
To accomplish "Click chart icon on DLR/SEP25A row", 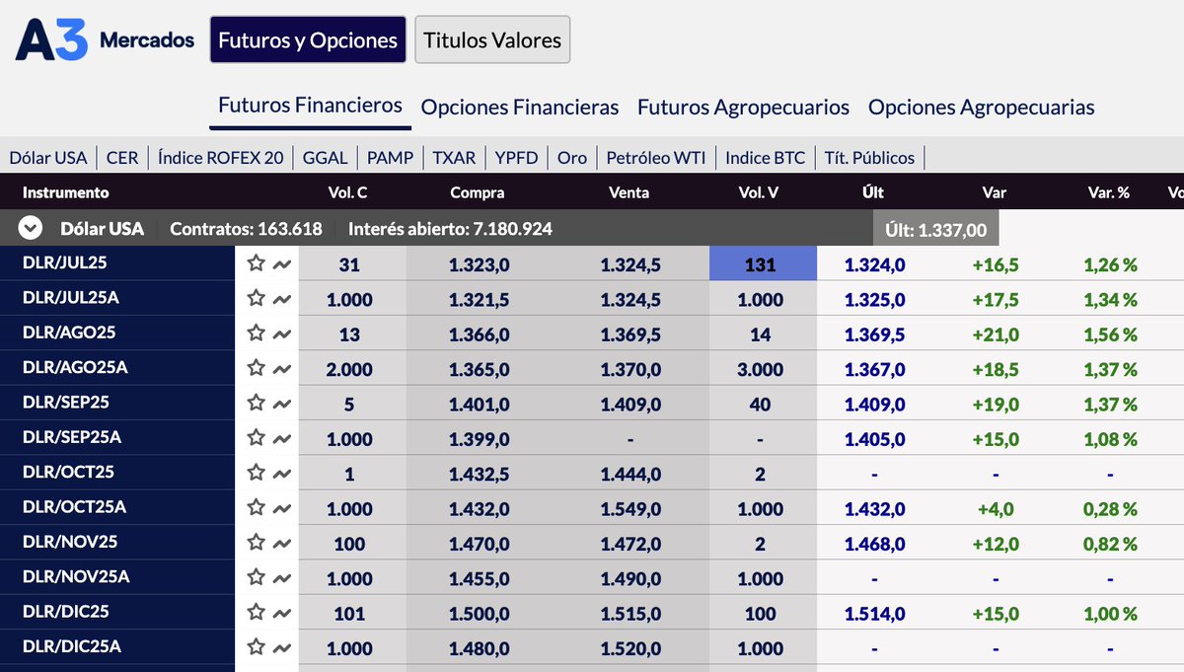I will click(282, 438).
